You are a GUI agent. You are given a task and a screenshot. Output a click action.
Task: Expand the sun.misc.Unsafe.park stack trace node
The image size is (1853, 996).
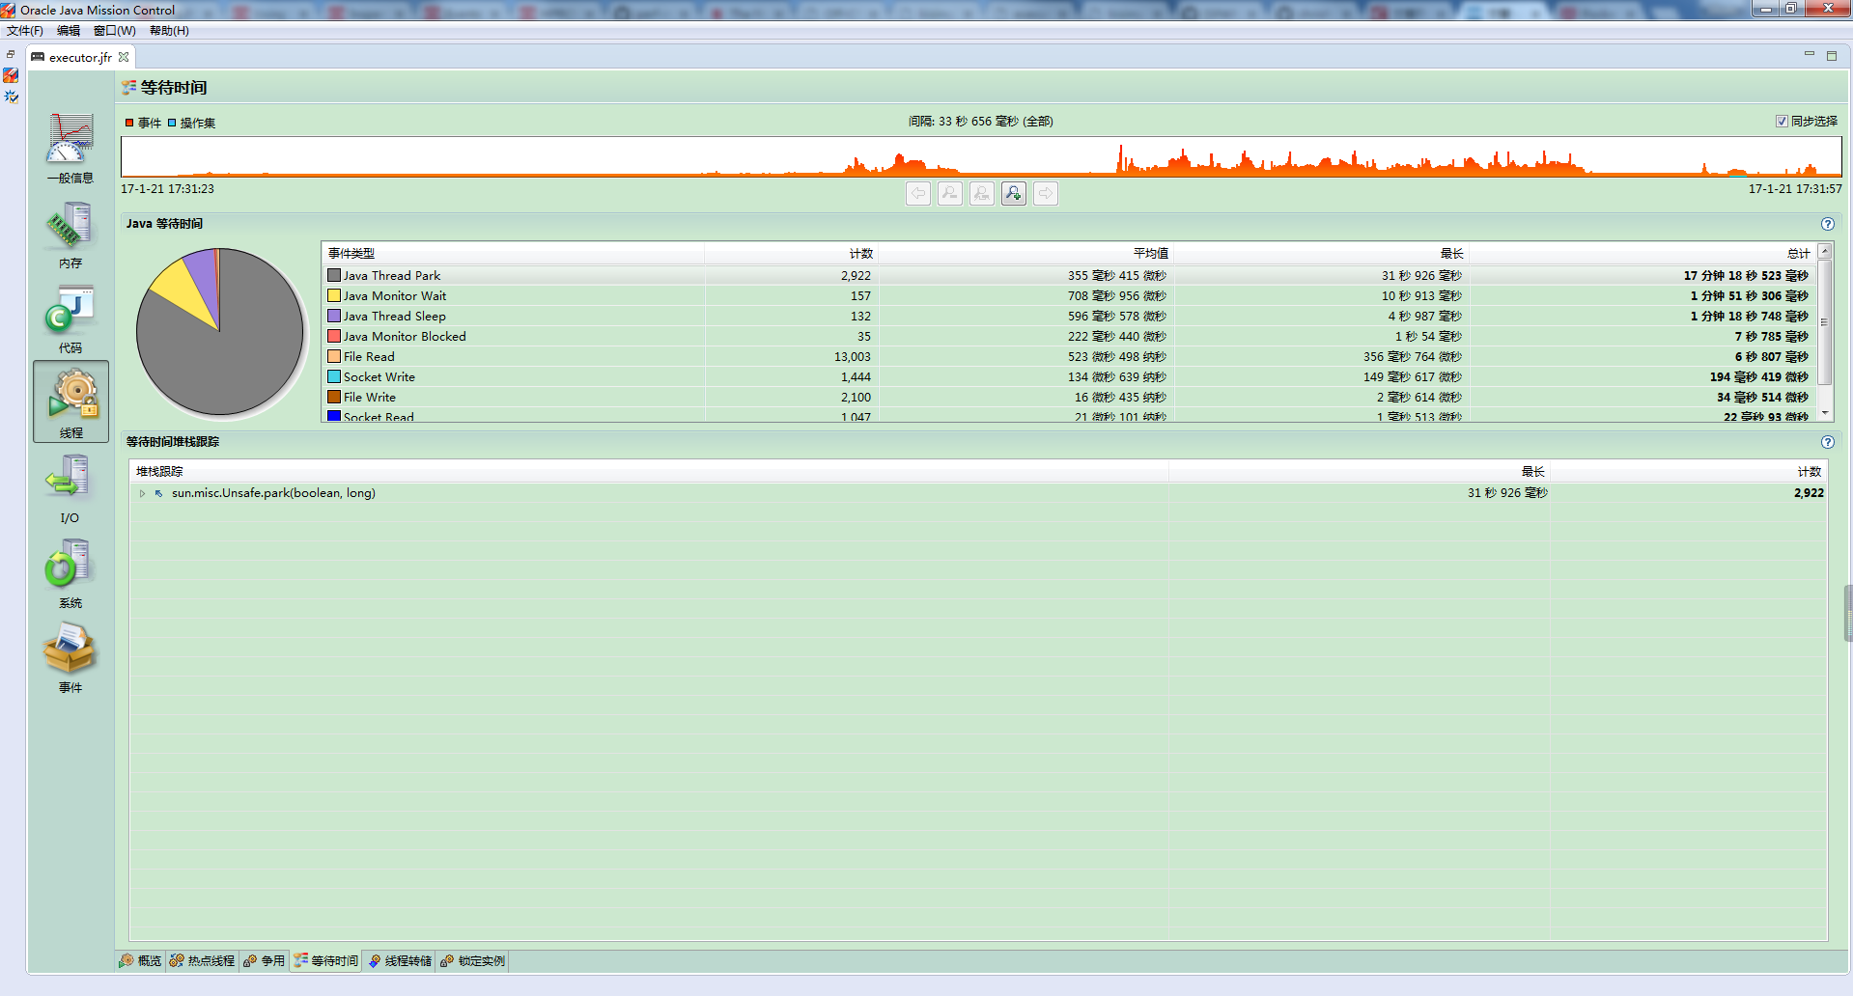(142, 493)
